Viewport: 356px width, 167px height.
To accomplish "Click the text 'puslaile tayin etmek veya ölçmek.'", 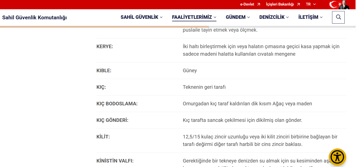I will point(220,30).
